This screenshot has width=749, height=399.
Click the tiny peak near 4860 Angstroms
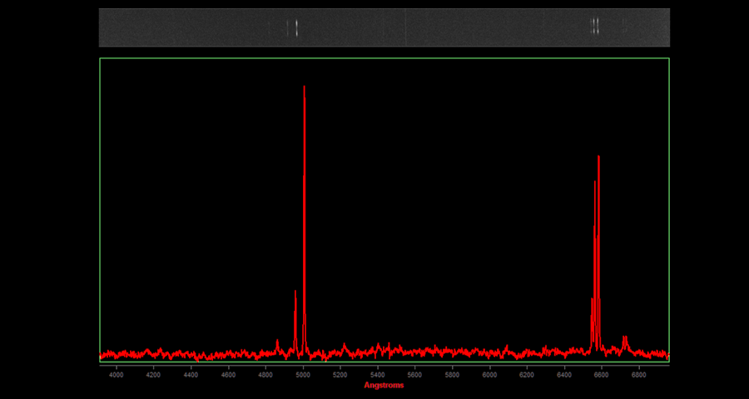(277, 341)
